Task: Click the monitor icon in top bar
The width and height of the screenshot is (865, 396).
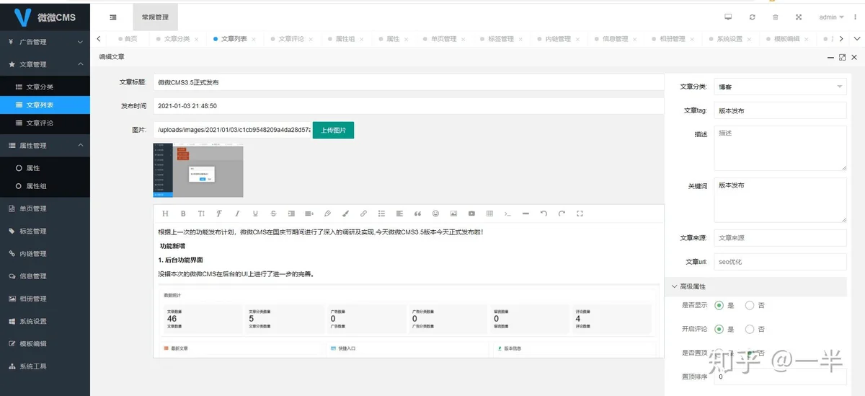Action: coord(728,17)
